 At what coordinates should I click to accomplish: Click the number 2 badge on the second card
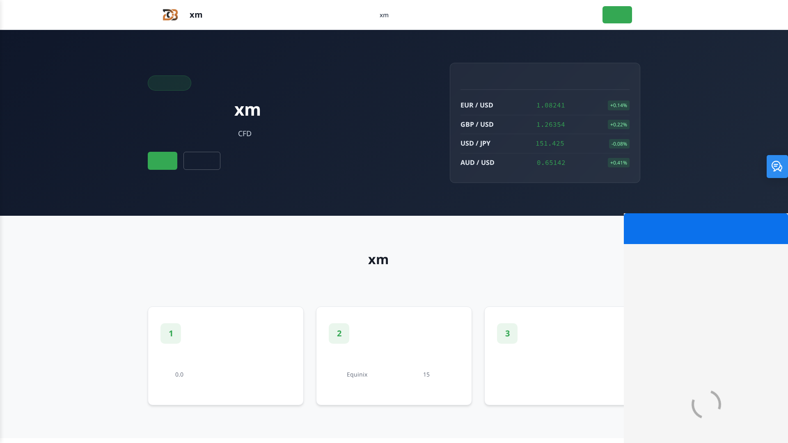click(x=339, y=333)
